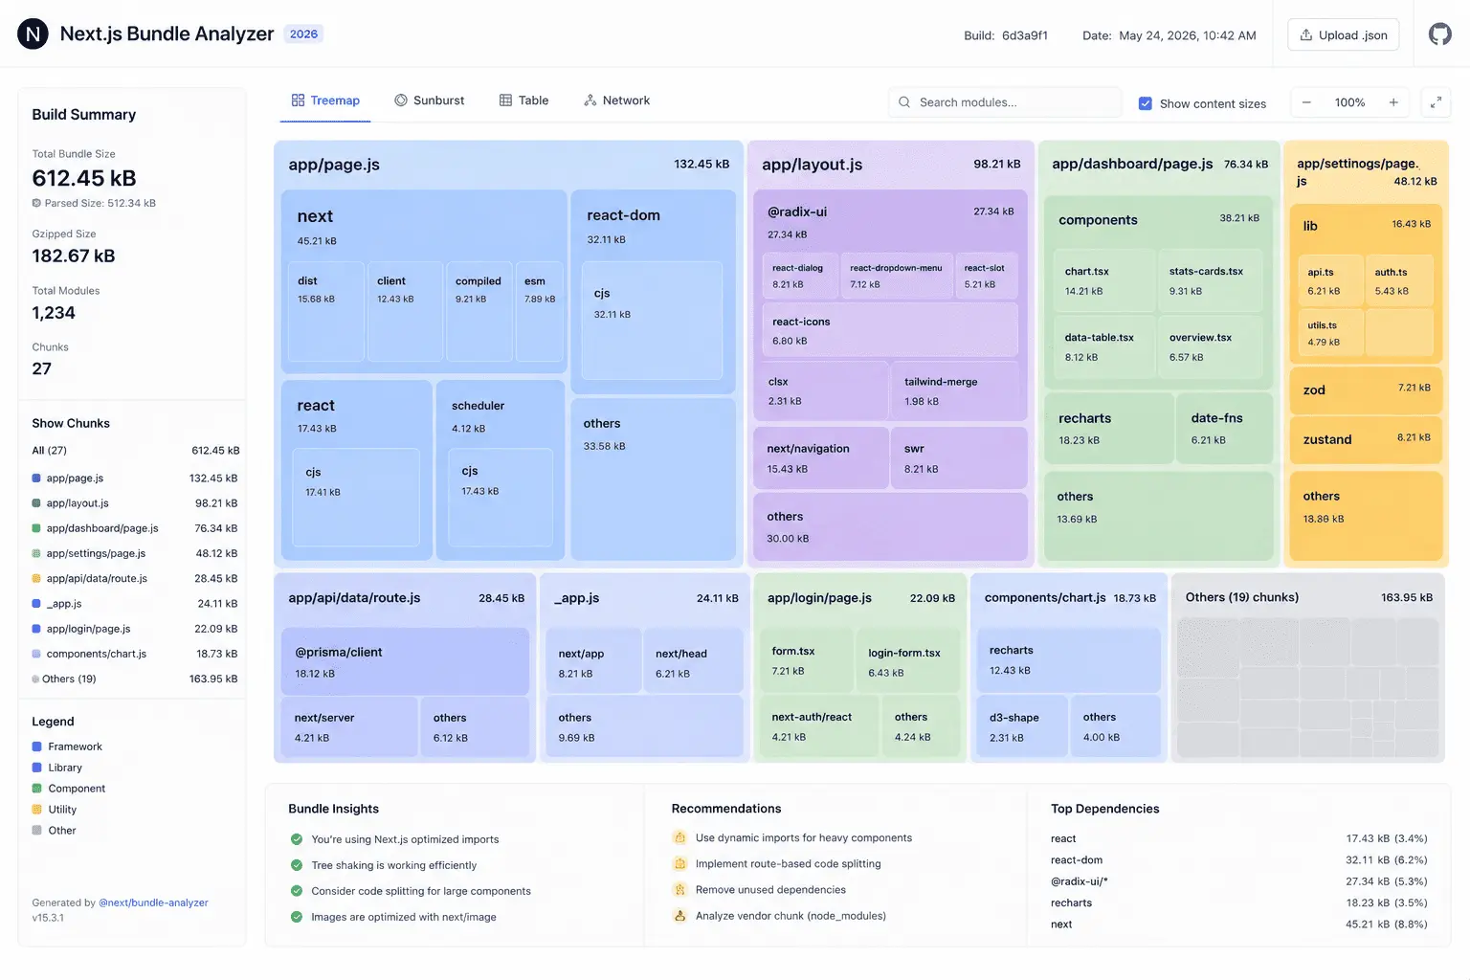
Task: Click the Framework legend color swatch
Action: [36, 746]
